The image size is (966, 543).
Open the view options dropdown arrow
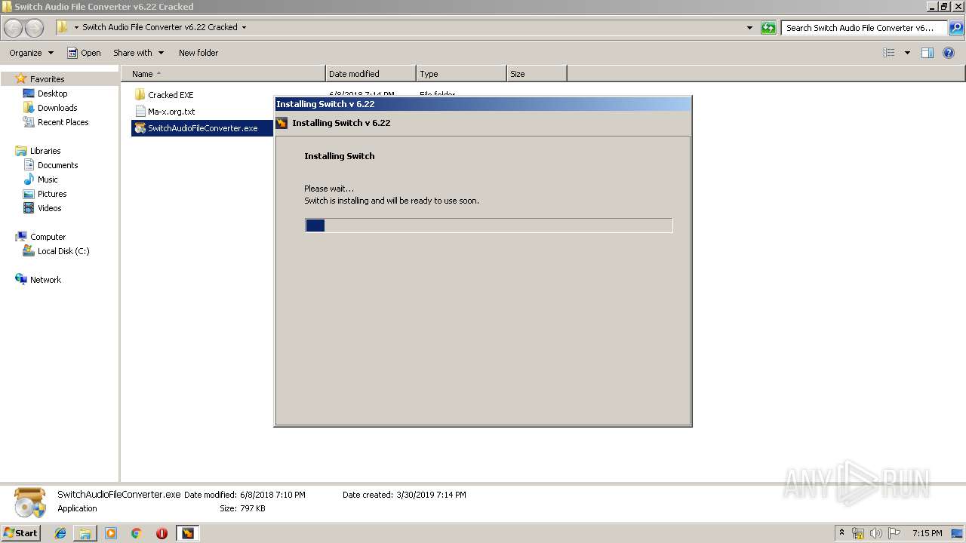(907, 53)
